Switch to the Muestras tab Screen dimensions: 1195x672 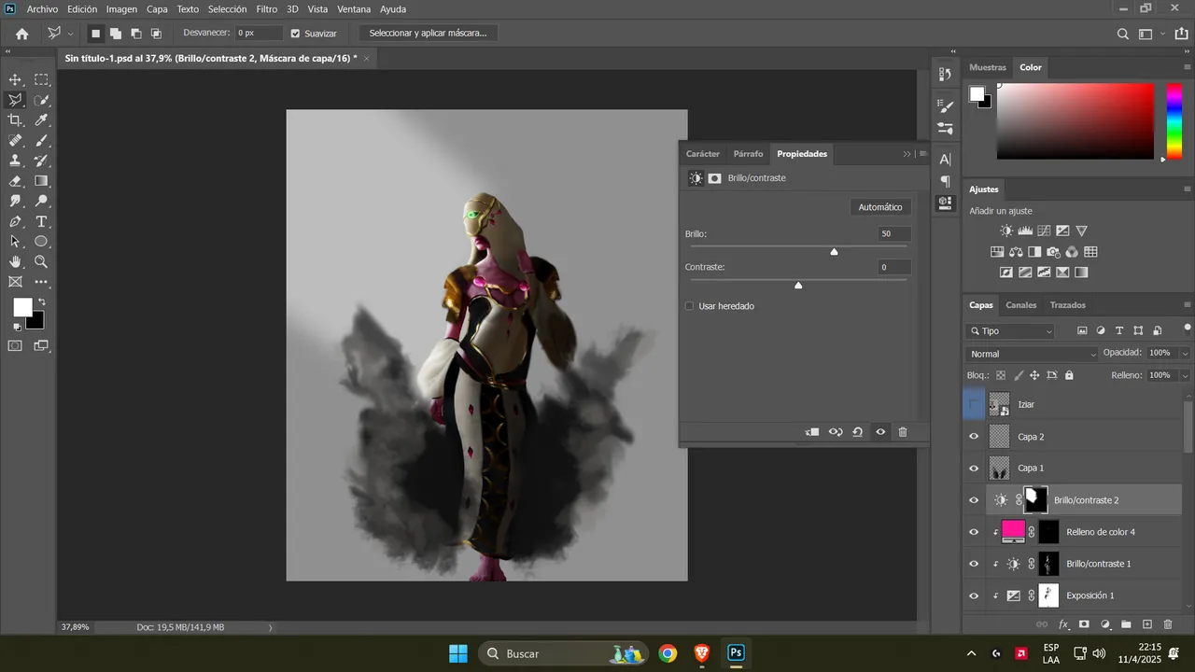tap(988, 67)
